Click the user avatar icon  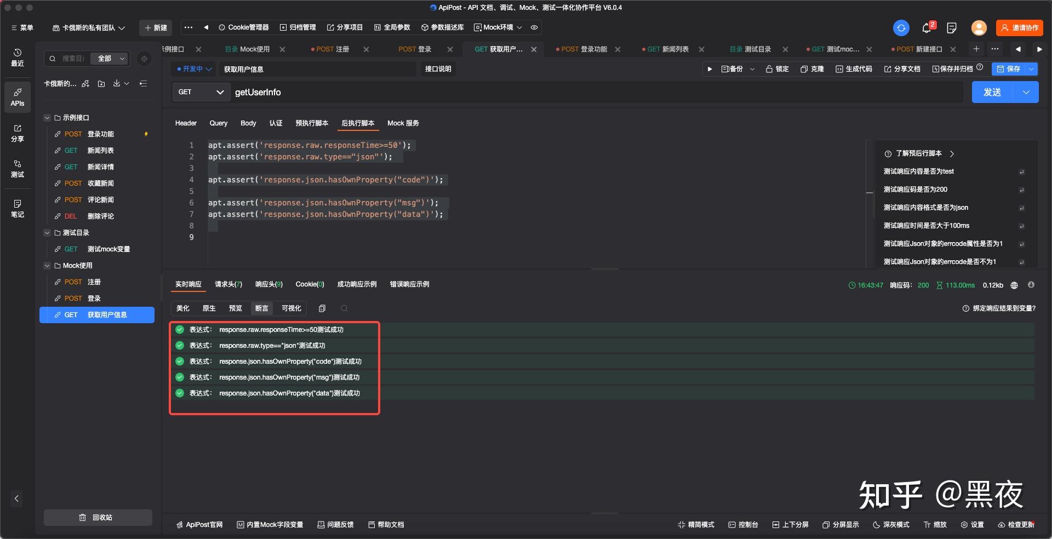pos(979,28)
